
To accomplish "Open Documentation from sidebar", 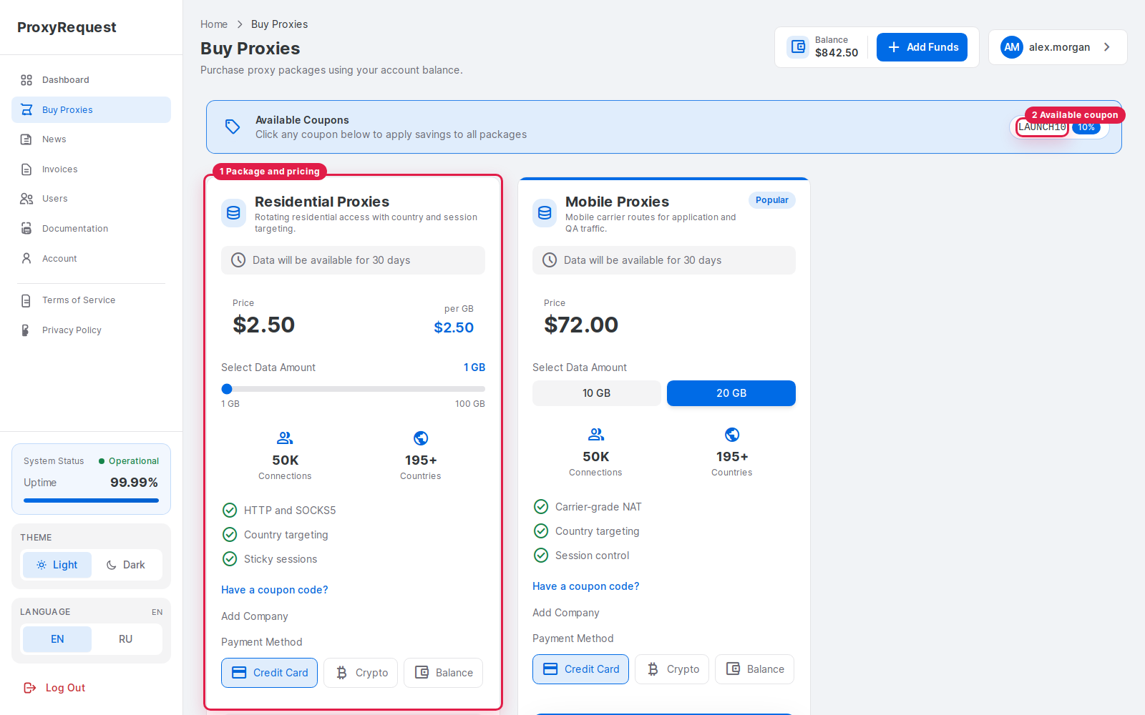I will (91, 229).
